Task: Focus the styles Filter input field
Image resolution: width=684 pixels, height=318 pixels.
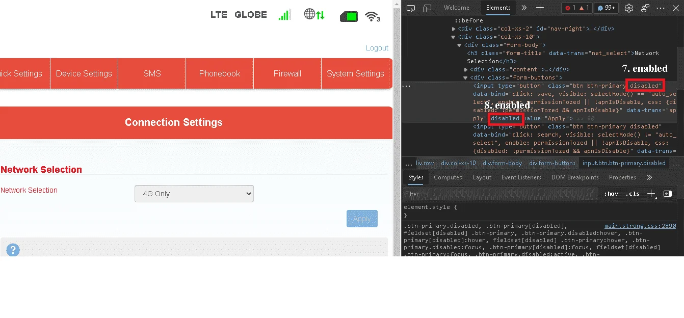Action: tap(499, 194)
